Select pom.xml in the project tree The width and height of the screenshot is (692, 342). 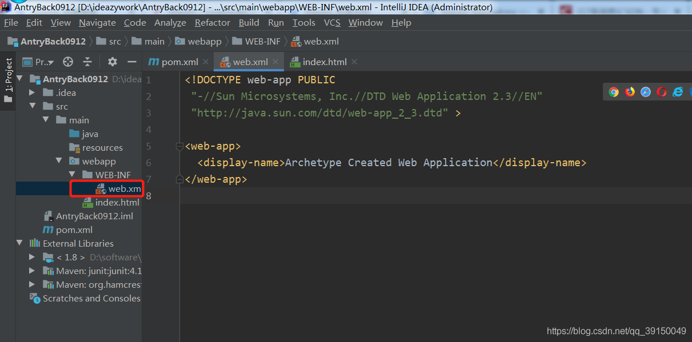(x=67, y=230)
